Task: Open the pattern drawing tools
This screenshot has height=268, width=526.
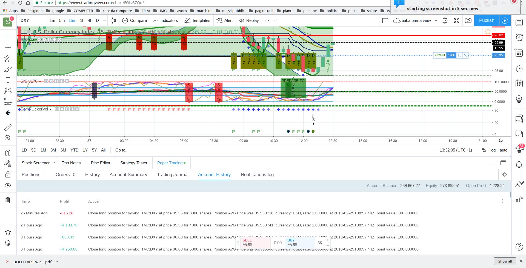Action: pyautogui.click(x=8, y=91)
